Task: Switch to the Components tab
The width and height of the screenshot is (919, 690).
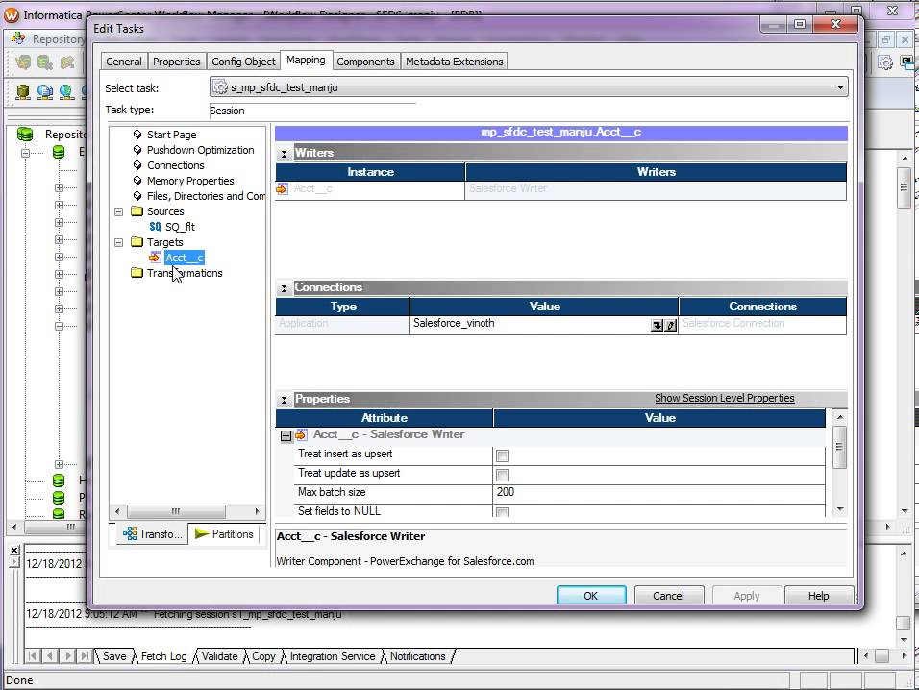Action: coord(365,62)
